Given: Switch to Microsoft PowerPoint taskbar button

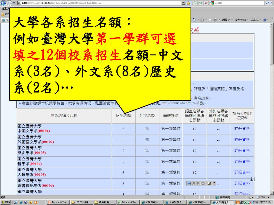Looking at the screenshot, I should click(59, 202).
